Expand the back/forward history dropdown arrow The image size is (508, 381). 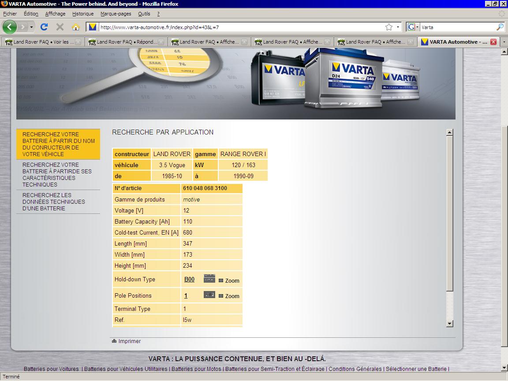tap(31, 27)
